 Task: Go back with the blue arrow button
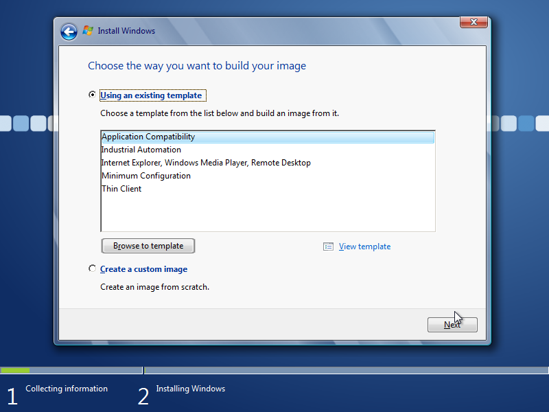point(69,32)
